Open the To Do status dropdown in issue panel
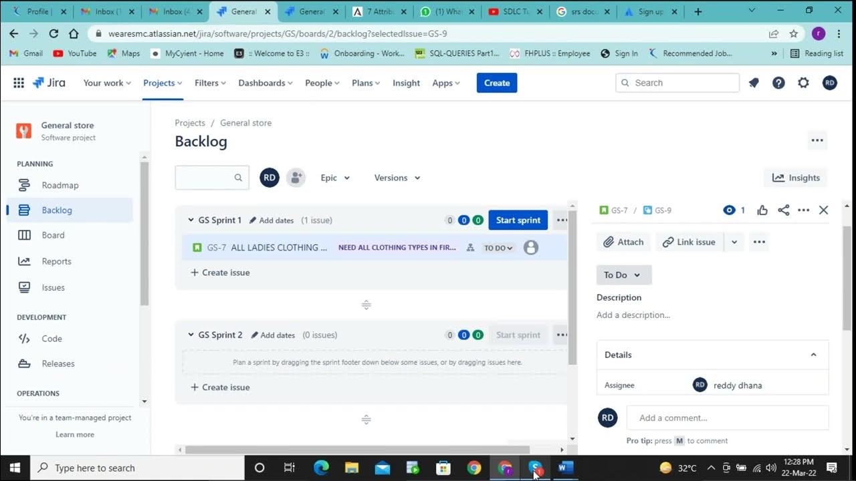Viewport: 856px width, 481px height. tap(623, 275)
